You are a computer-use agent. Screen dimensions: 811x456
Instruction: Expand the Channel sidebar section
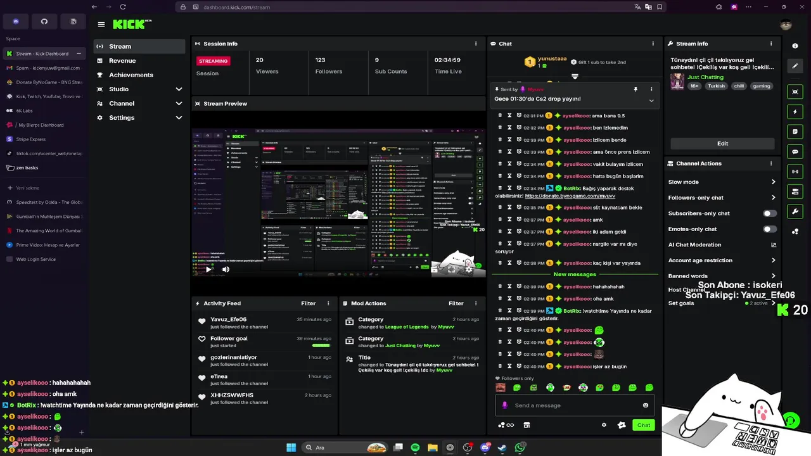pyautogui.click(x=139, y=103)
